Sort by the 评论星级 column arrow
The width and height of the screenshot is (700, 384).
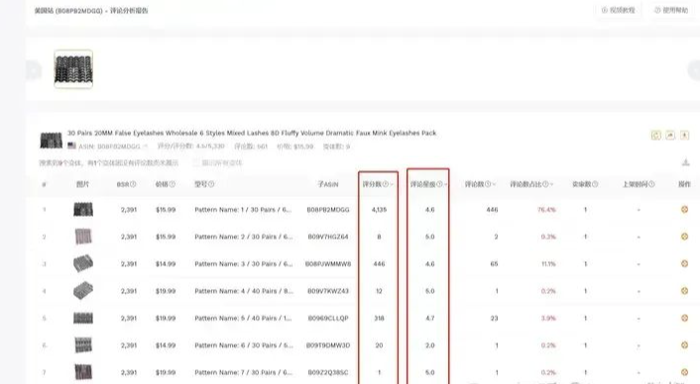445,184
